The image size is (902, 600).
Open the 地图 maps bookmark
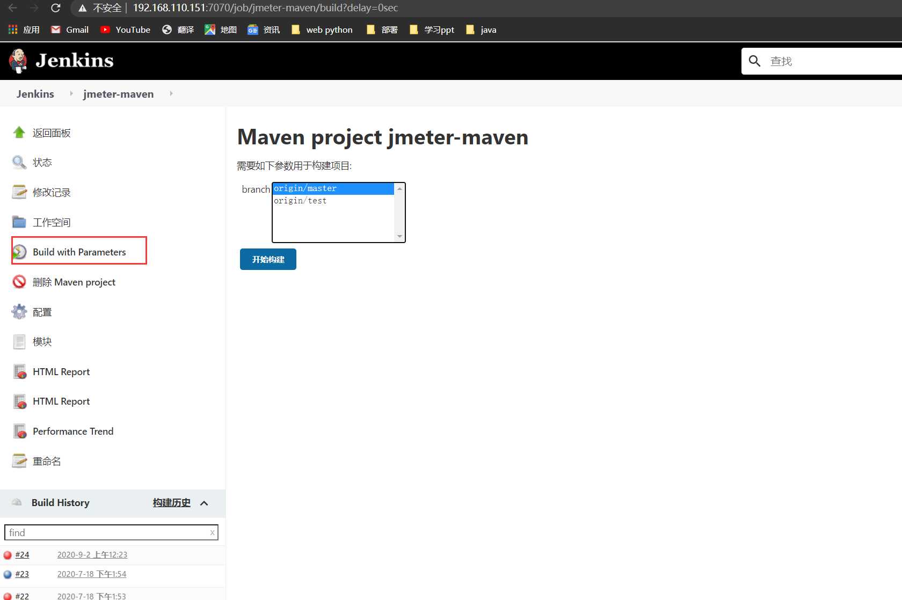click(x=221, y=30)
